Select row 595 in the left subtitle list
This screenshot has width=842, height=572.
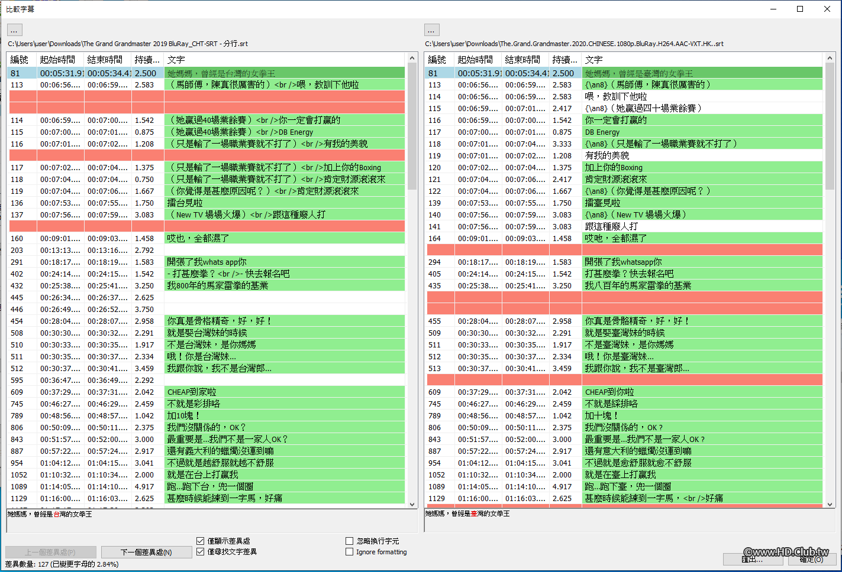(x=206, y=381)
